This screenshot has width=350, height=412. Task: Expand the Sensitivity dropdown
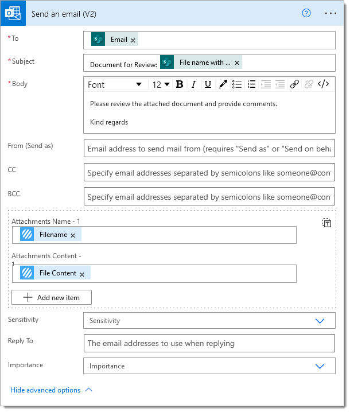pyautogui.click(x=320, y=321)
